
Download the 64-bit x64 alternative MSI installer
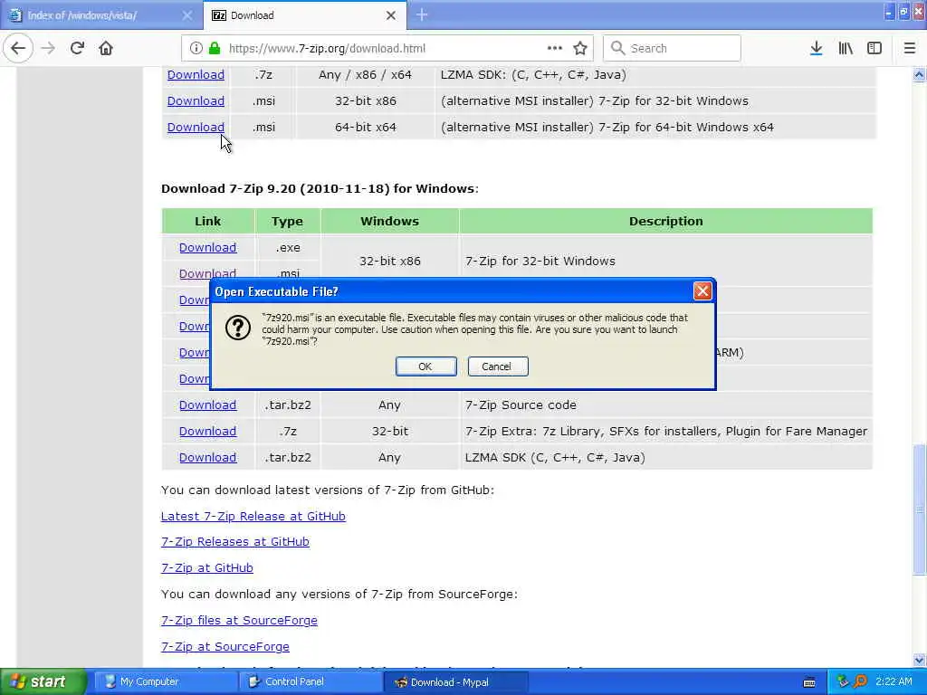click(196, 127)
